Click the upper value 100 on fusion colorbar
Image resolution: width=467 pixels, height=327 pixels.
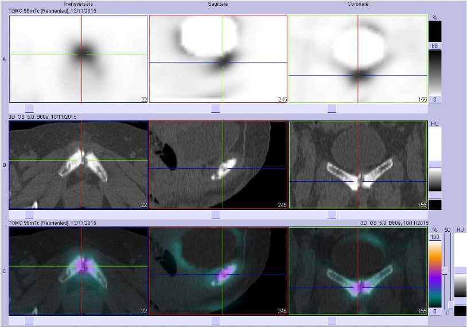tap(435, 237)
